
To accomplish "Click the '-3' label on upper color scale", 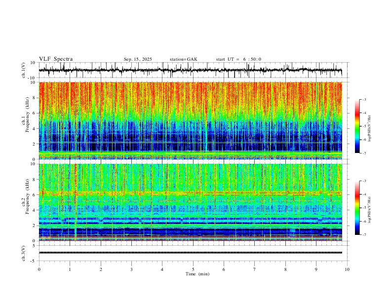I will (x=364, y=99).
